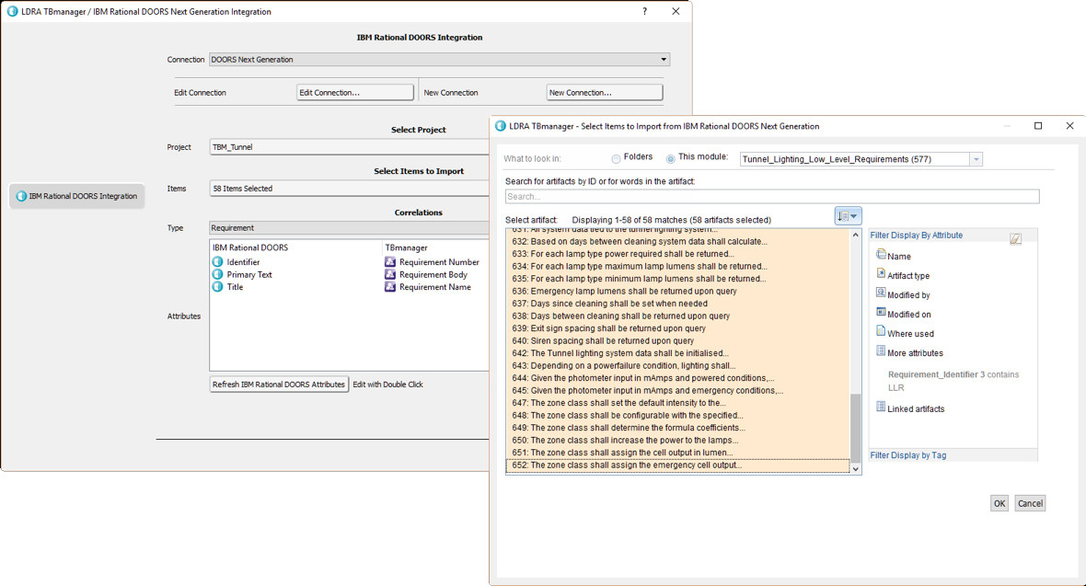Select artifact 634 maximum lamp lumens
Viewport: 1086px width, 586px height.
(x=677, y=267)
